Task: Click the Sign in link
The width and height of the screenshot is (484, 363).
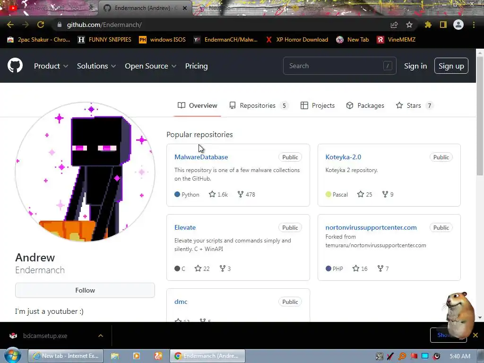Action: [415, 66]
